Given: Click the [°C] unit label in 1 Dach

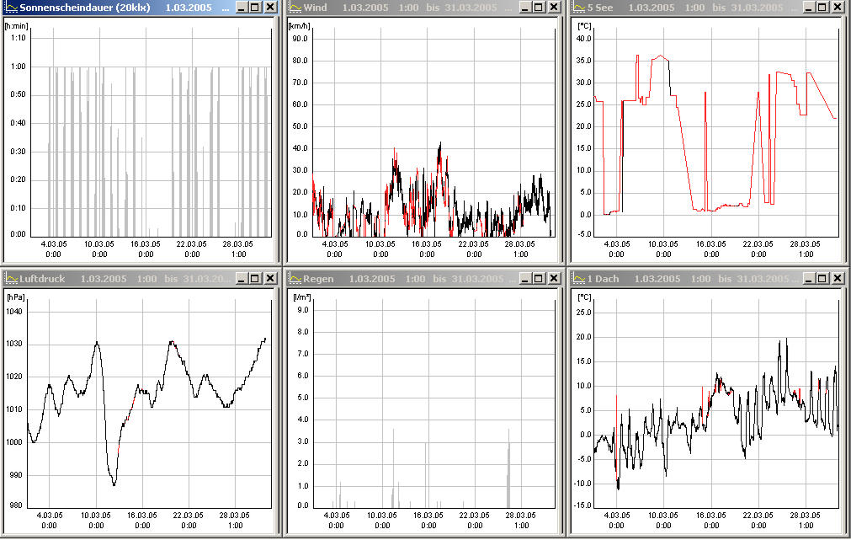Looking at the screenshot, I should pyautogui.click(x=584, y=297).
